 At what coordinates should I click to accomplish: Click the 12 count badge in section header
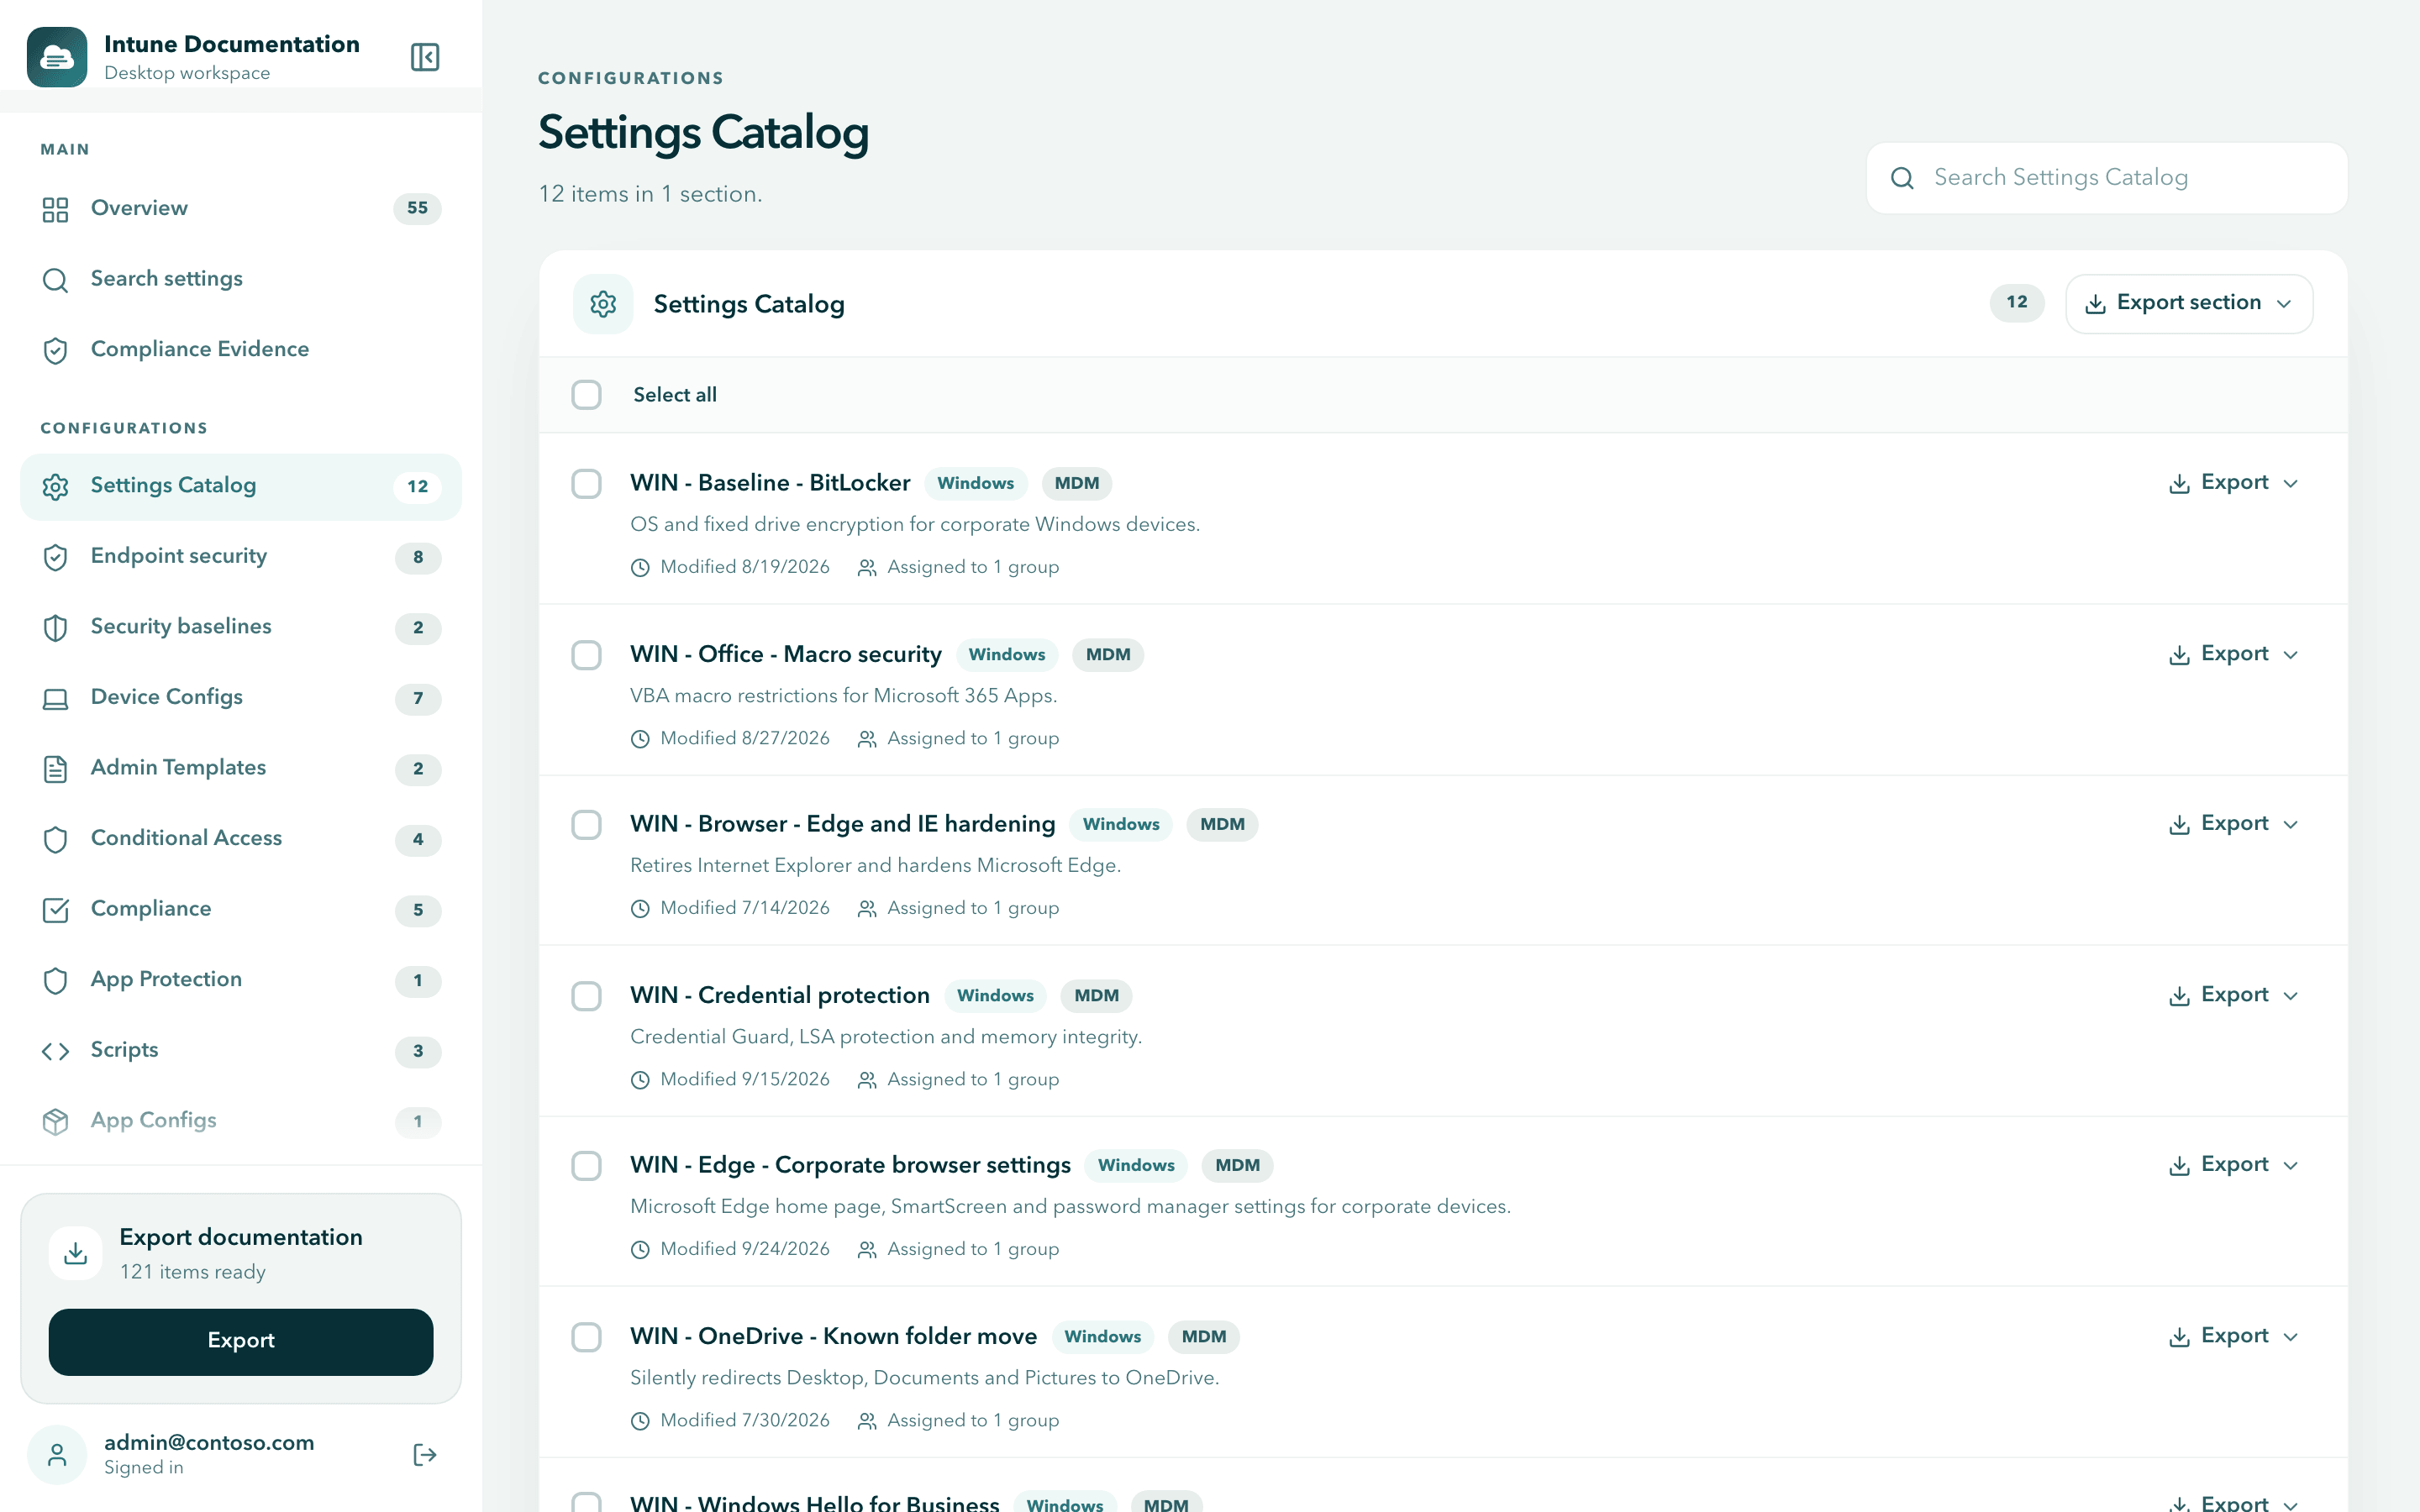(2016, 303)
